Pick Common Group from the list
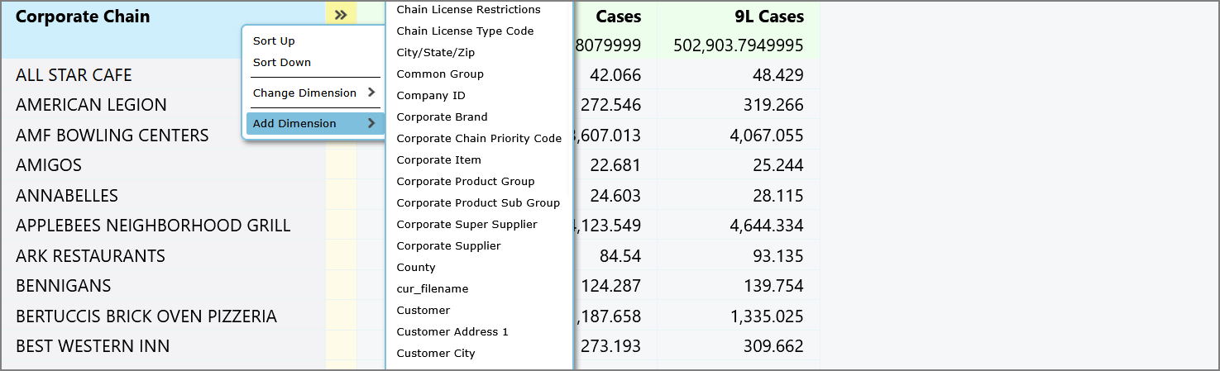Image resolution: width=1220 pixels, height=371 pixels. click(x=440, y=74)
